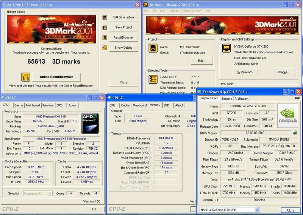This screenshot has width=303, height=215.
Task: Click the 3DMark2001 banner in Overall Score dialog
Action: (52, 29)
